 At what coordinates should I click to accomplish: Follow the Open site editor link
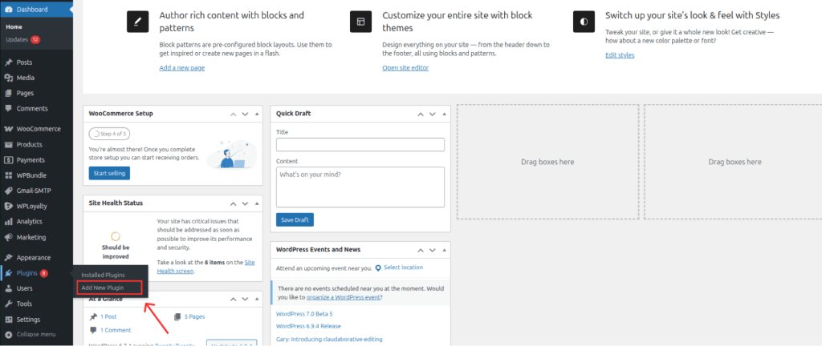click(405, 68)
